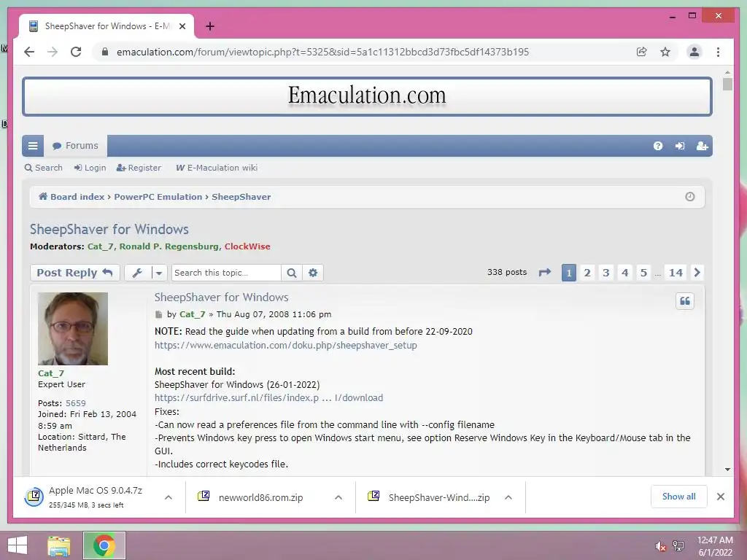Click the post title SheepShaver for Windows
The image size is (747, 560).
pos(222,297)
